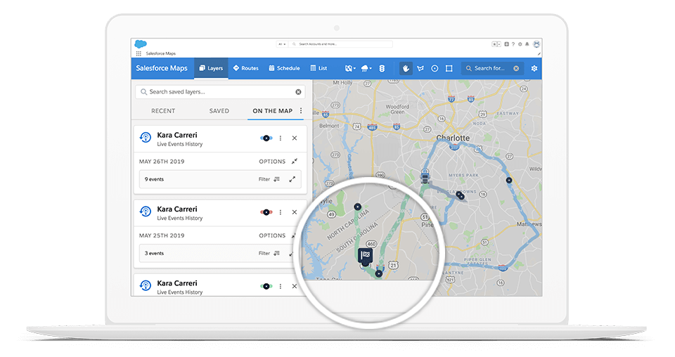The height and width of the screenshot is (357, 675).
Task: Switch to the Routes tab
Action: pos(246,68)
